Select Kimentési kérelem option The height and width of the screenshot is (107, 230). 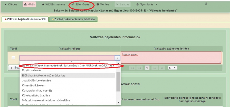[68, 85]
